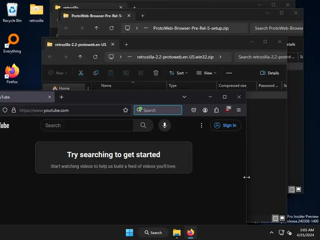Screen dimensions: 320x240
Task: Refresh the retrozilla-2.2 Explorer window
Action: 95,57
